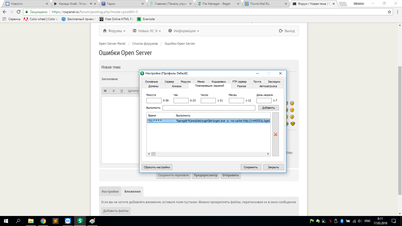Click the red X delete task icon
Viewport: 402px width, 226px height.
tap(276, 134)
